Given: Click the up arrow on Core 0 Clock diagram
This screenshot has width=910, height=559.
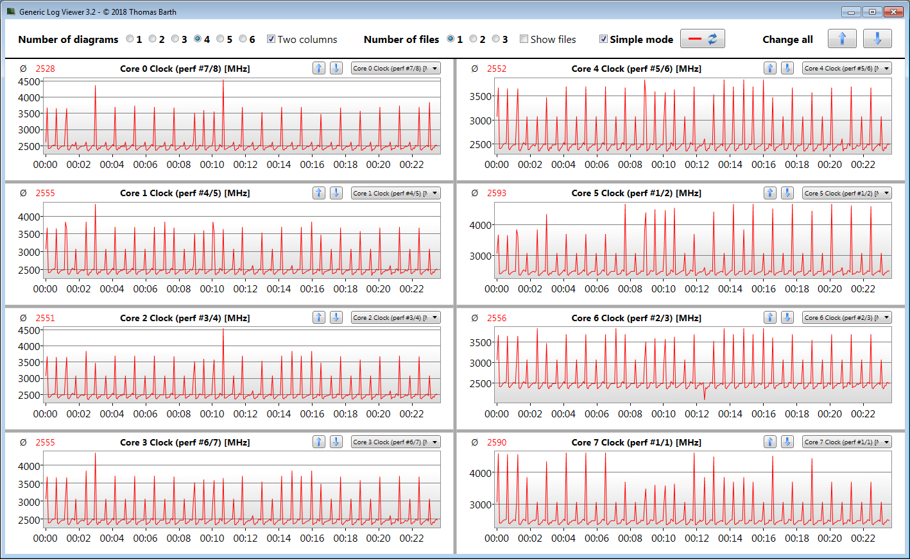Looking at the screenshot, I should 319,68.
